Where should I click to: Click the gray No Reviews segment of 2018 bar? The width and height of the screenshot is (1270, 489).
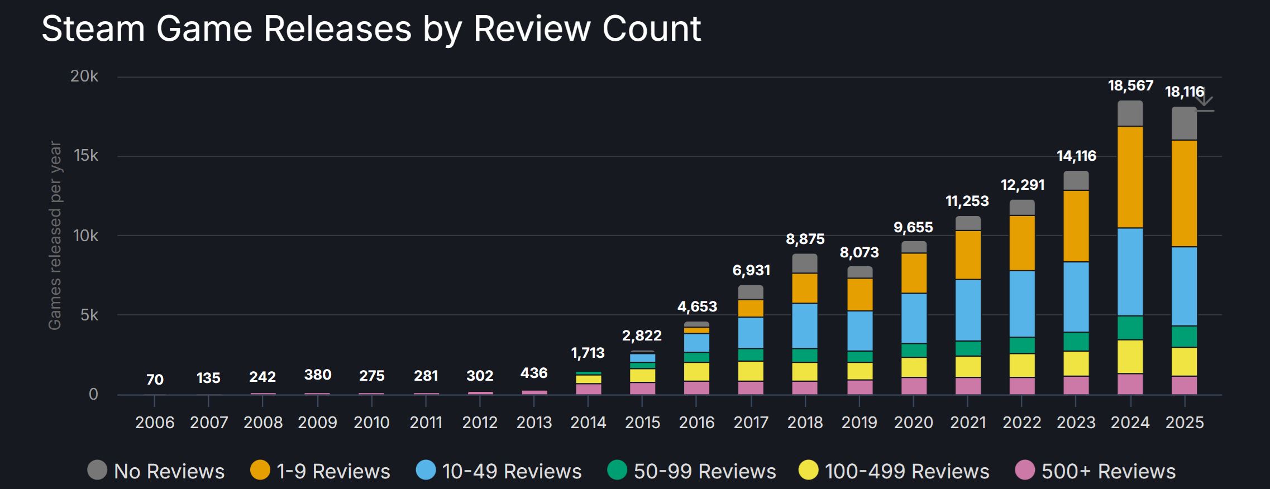coord(805,263)
